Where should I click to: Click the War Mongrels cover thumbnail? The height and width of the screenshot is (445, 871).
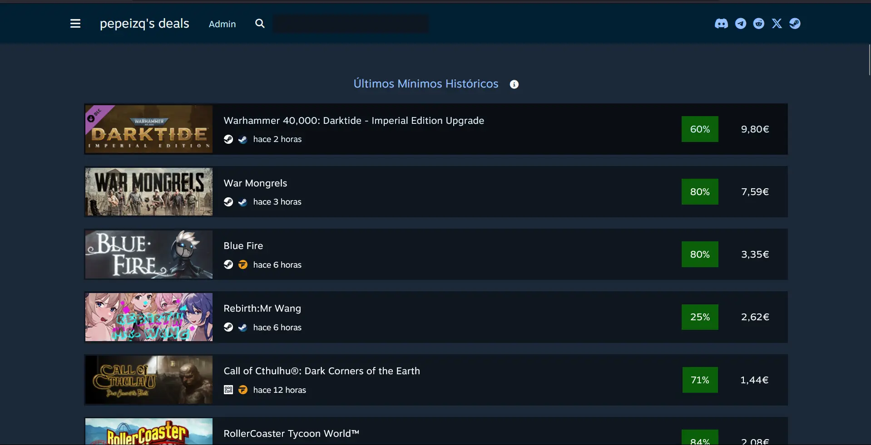coord(149,191)
